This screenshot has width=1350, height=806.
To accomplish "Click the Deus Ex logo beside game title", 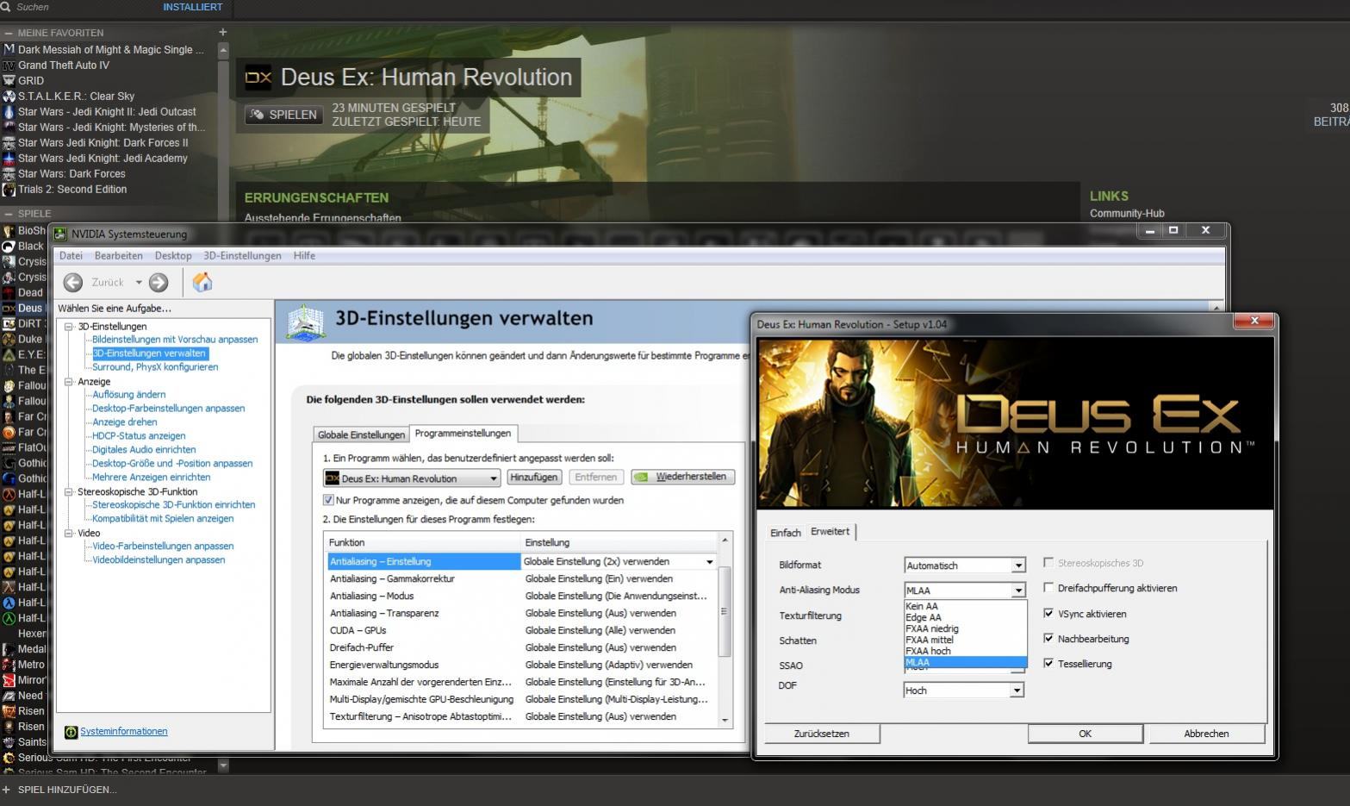I will click(x=258, y=77).
